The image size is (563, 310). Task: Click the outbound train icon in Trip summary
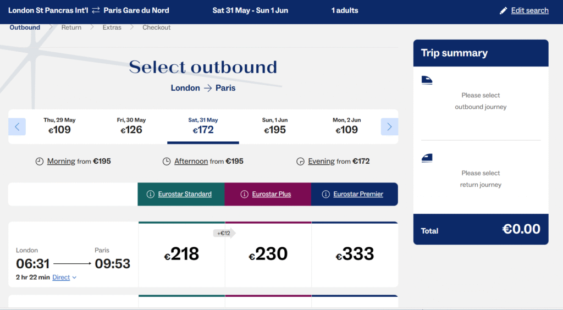coord(427,80)
